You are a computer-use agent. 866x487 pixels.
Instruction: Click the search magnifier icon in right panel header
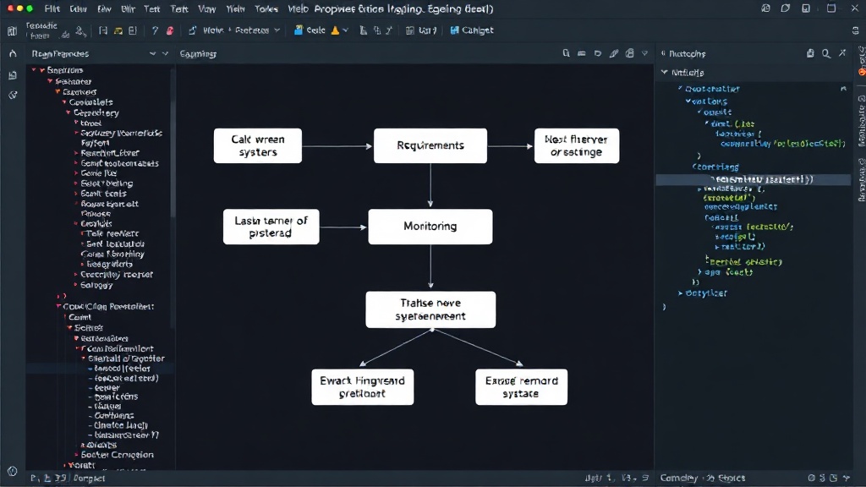click(x=826, y=53)
